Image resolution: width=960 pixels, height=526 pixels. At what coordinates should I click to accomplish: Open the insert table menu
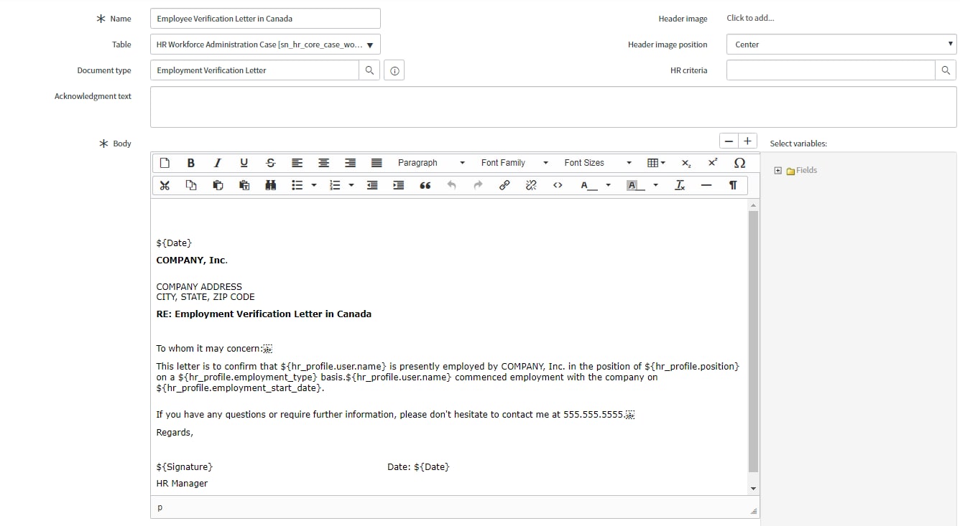(x=657, y=163)
